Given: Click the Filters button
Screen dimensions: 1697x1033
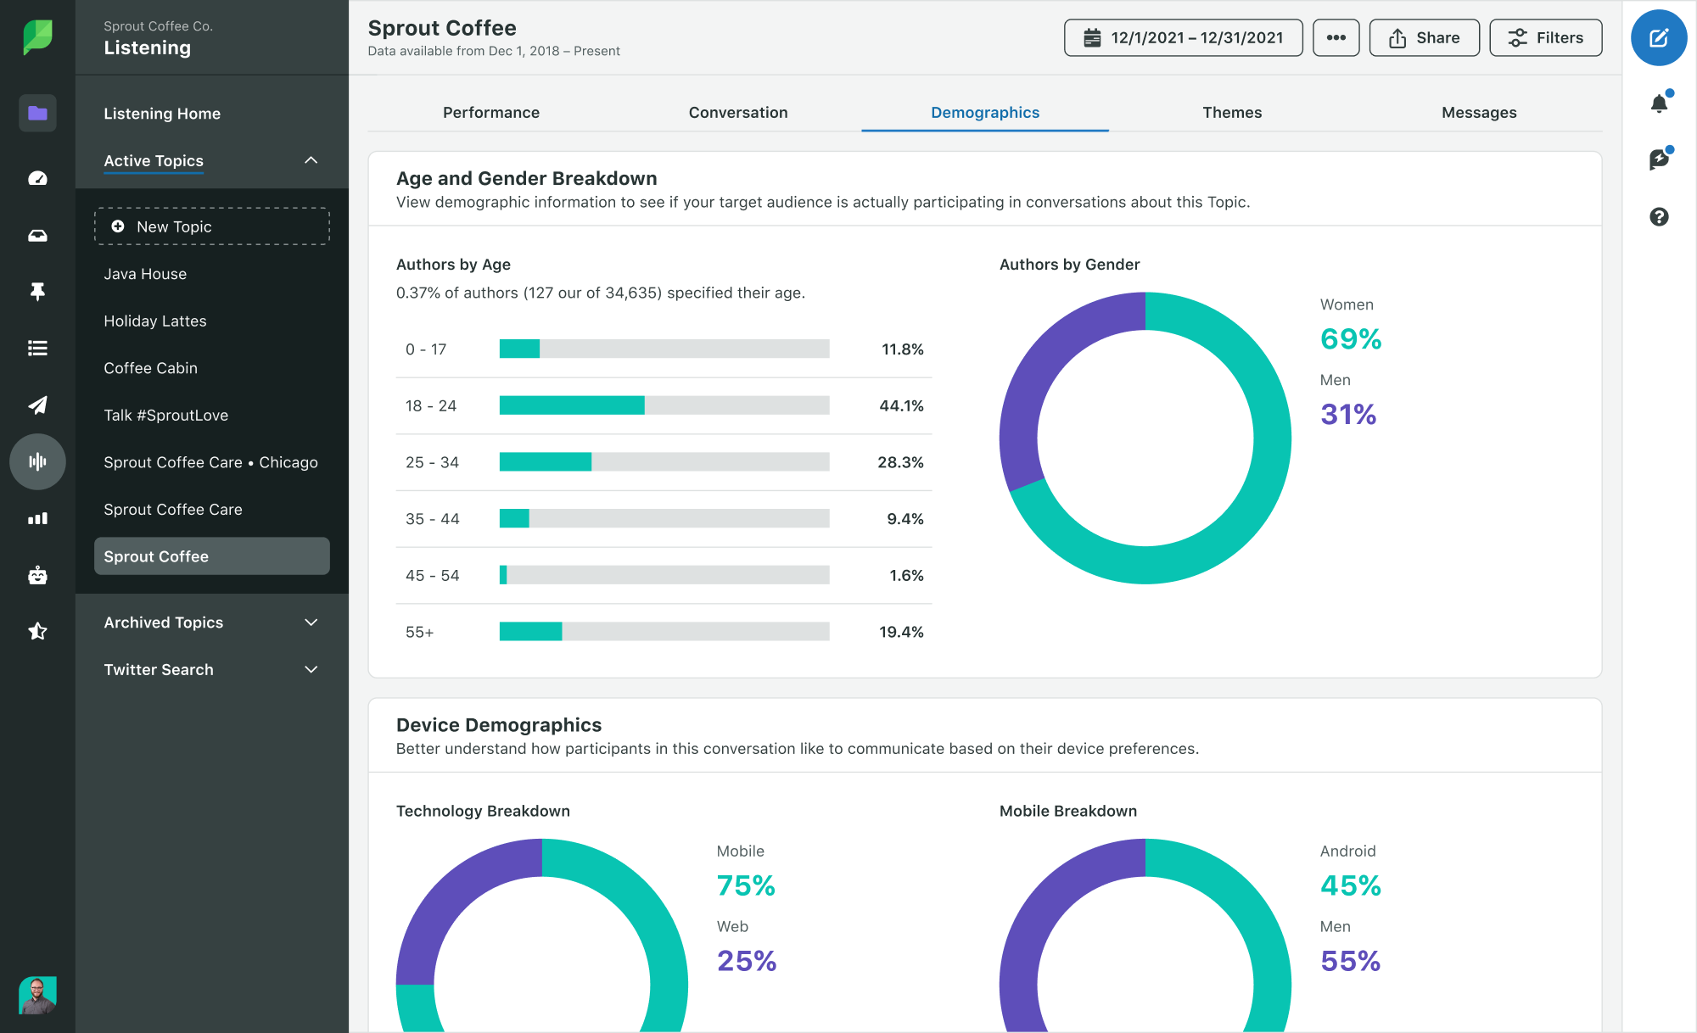Looking at the screenshot, I should tap(1544, 36).
